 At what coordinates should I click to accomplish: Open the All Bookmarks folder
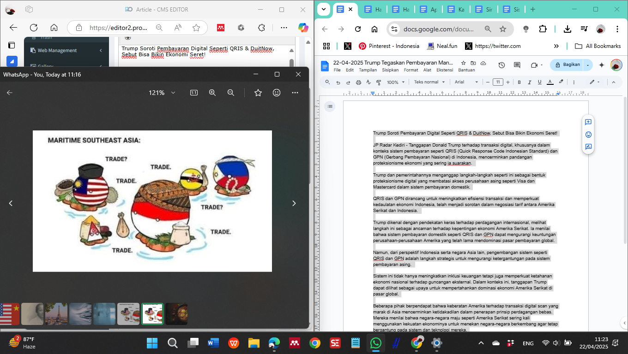[598, 46]
